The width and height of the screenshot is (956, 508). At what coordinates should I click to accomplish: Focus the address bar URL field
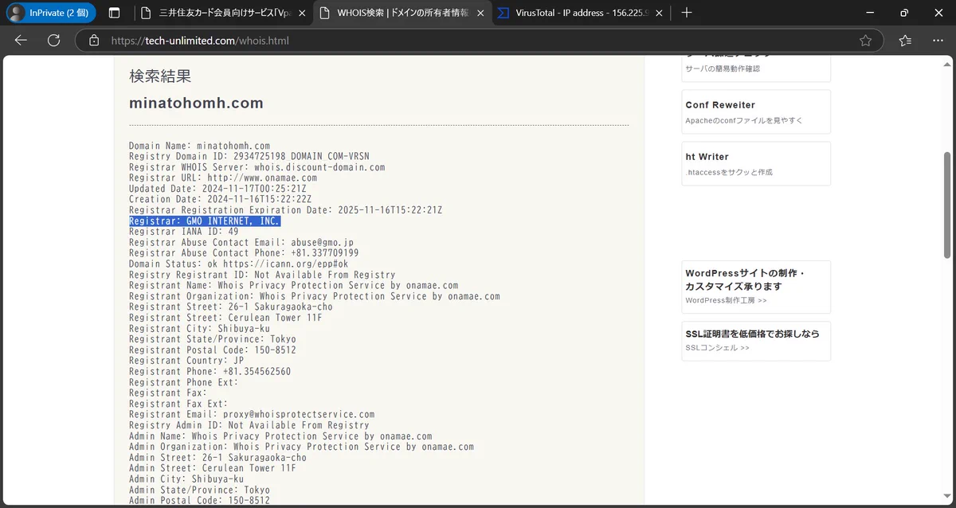(x=479, y=41)
